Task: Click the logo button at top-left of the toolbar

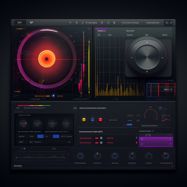Action: click(20, 22)
